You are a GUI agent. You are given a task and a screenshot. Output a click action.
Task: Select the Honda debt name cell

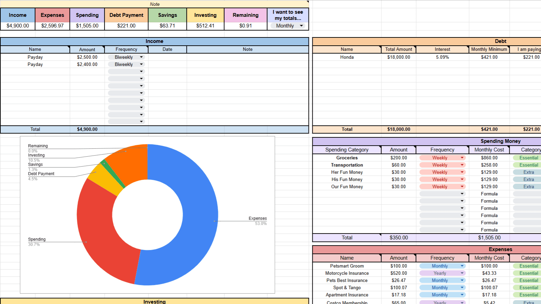click(347, 57)
